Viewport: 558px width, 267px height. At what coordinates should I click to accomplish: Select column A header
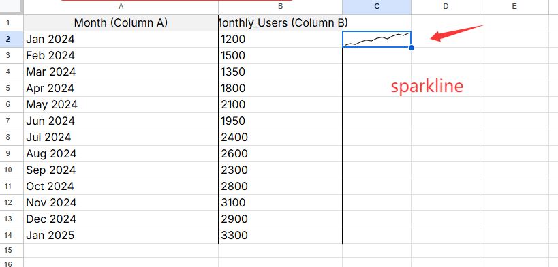[121, 7]
